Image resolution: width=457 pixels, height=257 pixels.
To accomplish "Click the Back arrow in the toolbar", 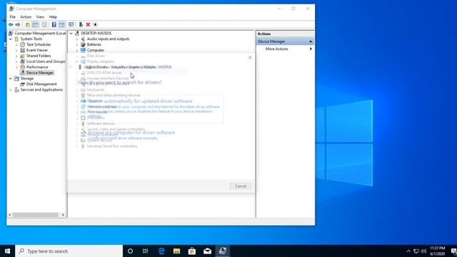I will click(11, 25).
